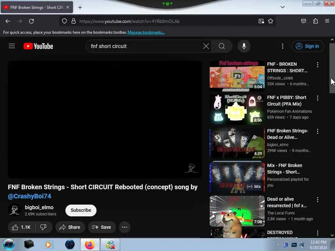Click The Local Funni channel name

(281, 213)
